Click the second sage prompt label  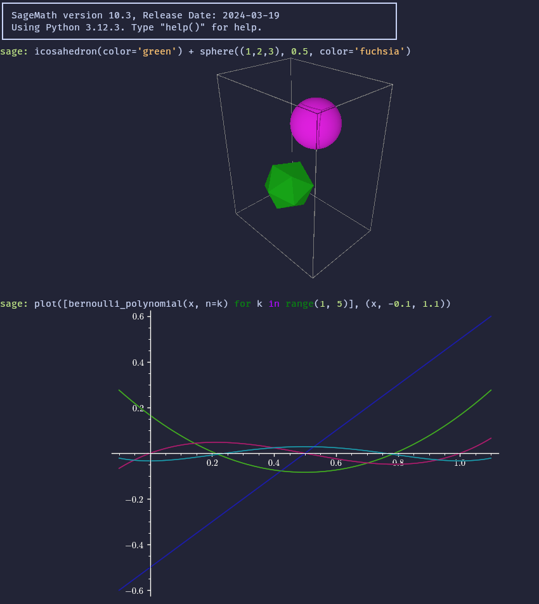click(13, 304)
